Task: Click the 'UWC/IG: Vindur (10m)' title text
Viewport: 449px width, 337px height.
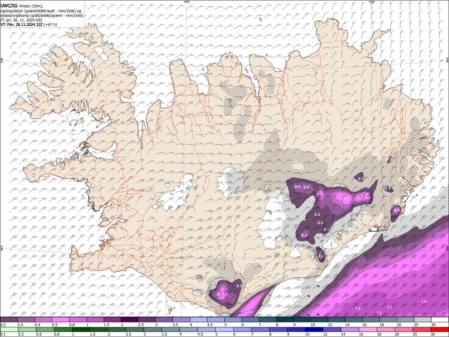Action: point(22,6)
